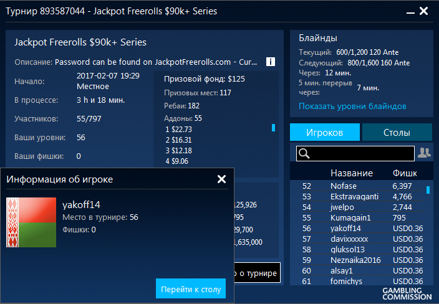
Task: Click the current blinds 600/1,200 120 Ante
Action: [x=367, y=52]
